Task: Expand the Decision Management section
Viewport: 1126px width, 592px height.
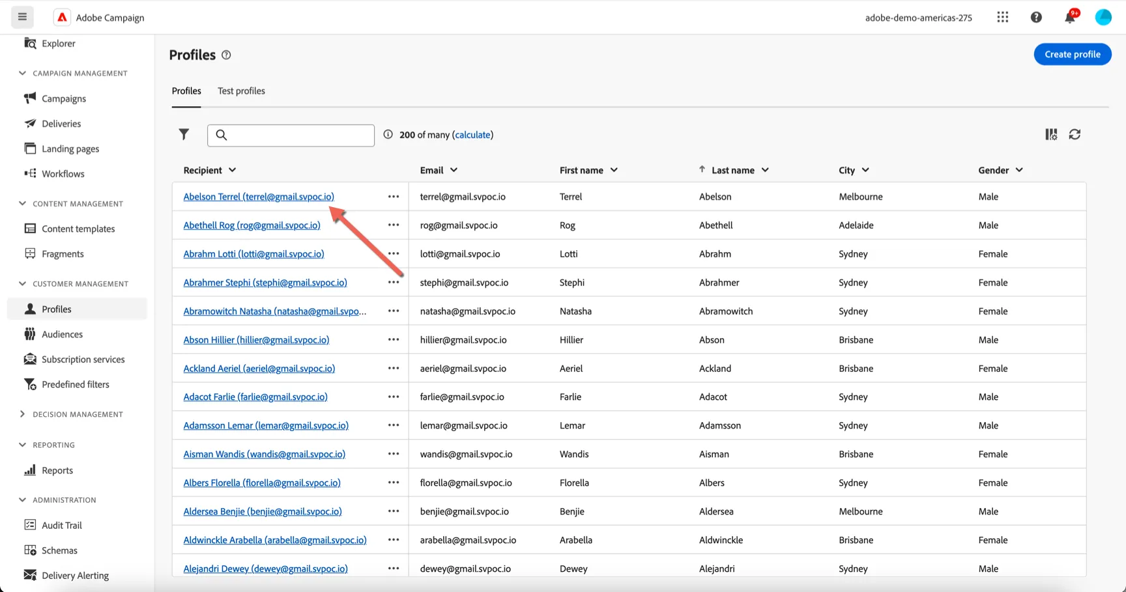Action: (x=23, y=414)
